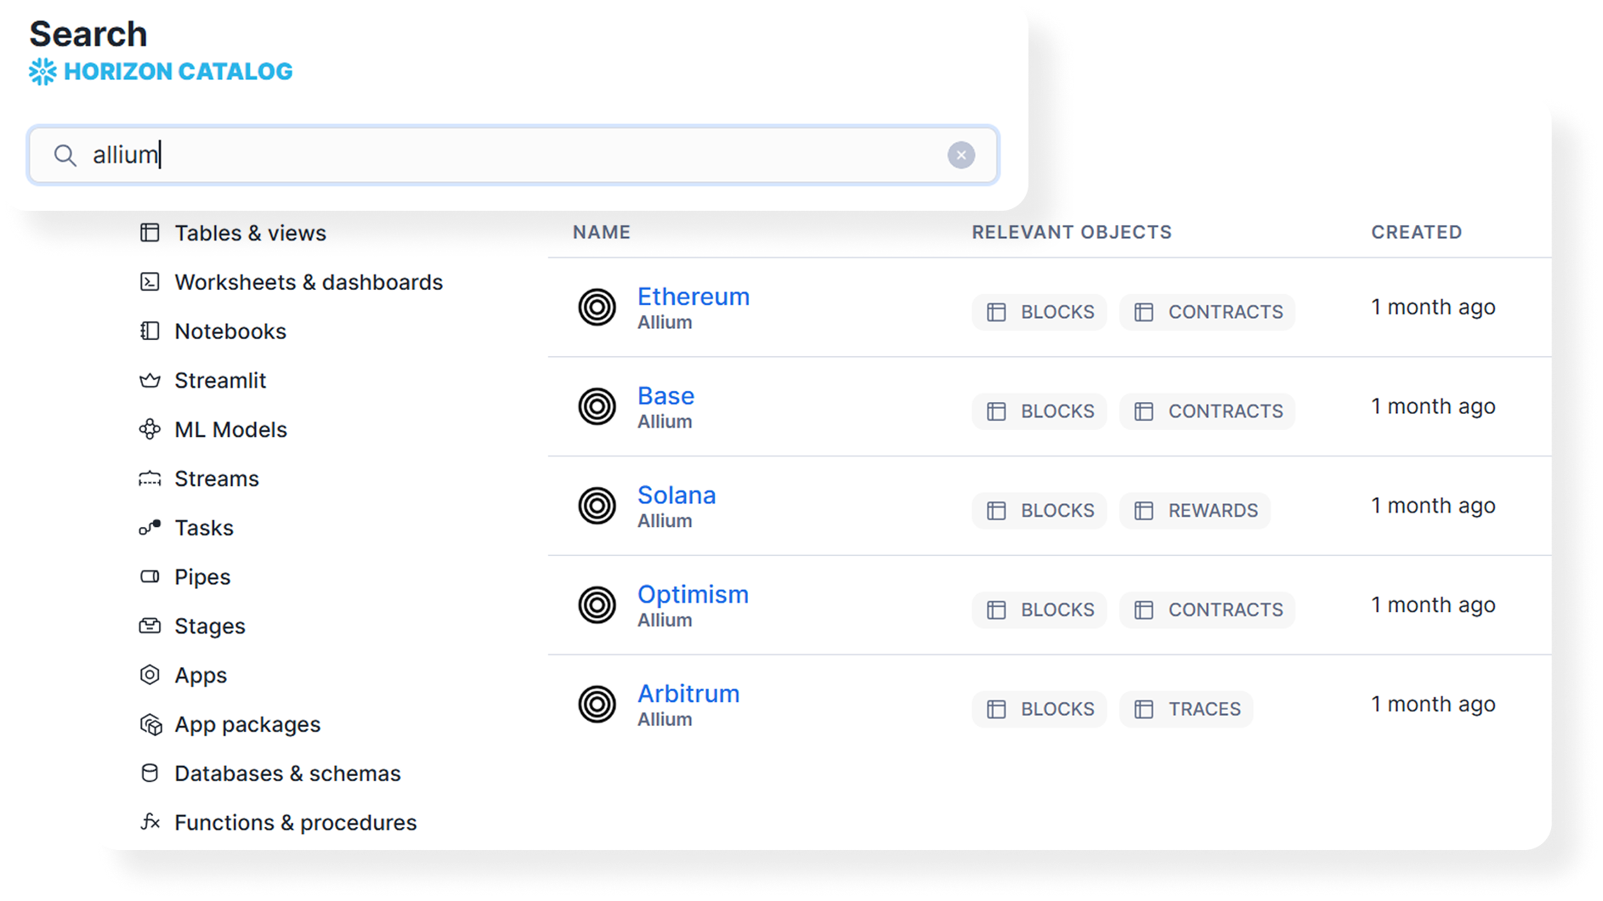
Task: Open the Worksheets & dashboards category
Action: (x=309, y=282)
